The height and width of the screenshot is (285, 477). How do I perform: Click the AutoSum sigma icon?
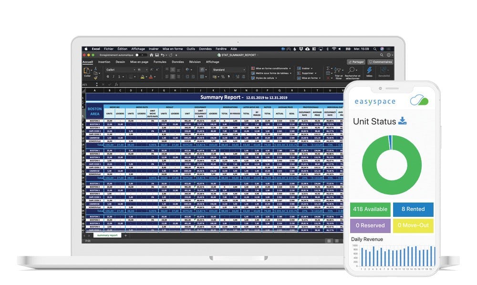328,67
